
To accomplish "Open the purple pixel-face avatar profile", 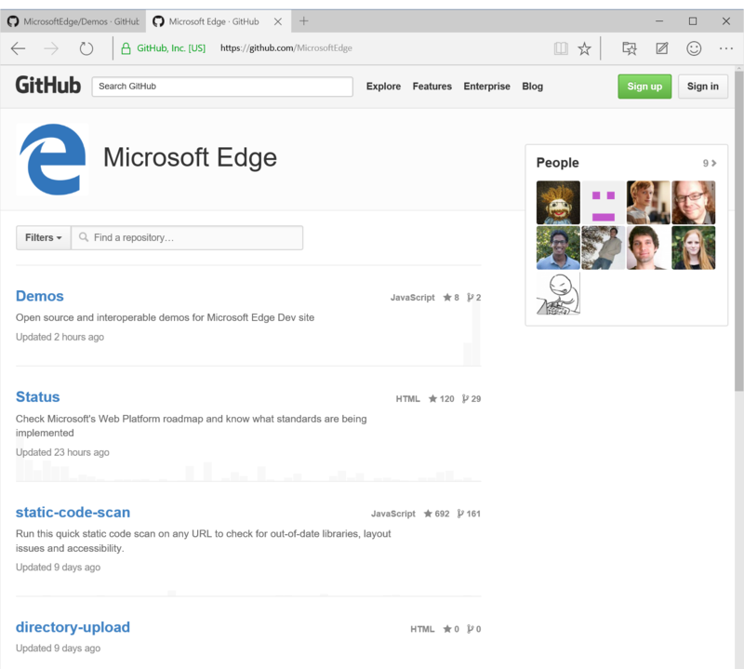I will [603, 202].
